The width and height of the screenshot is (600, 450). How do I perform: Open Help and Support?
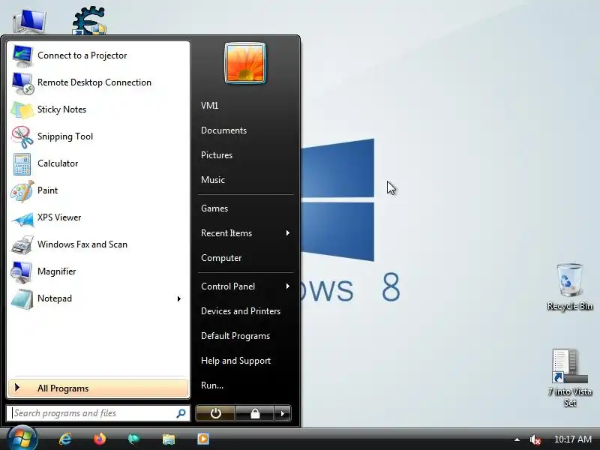point(235,361)
